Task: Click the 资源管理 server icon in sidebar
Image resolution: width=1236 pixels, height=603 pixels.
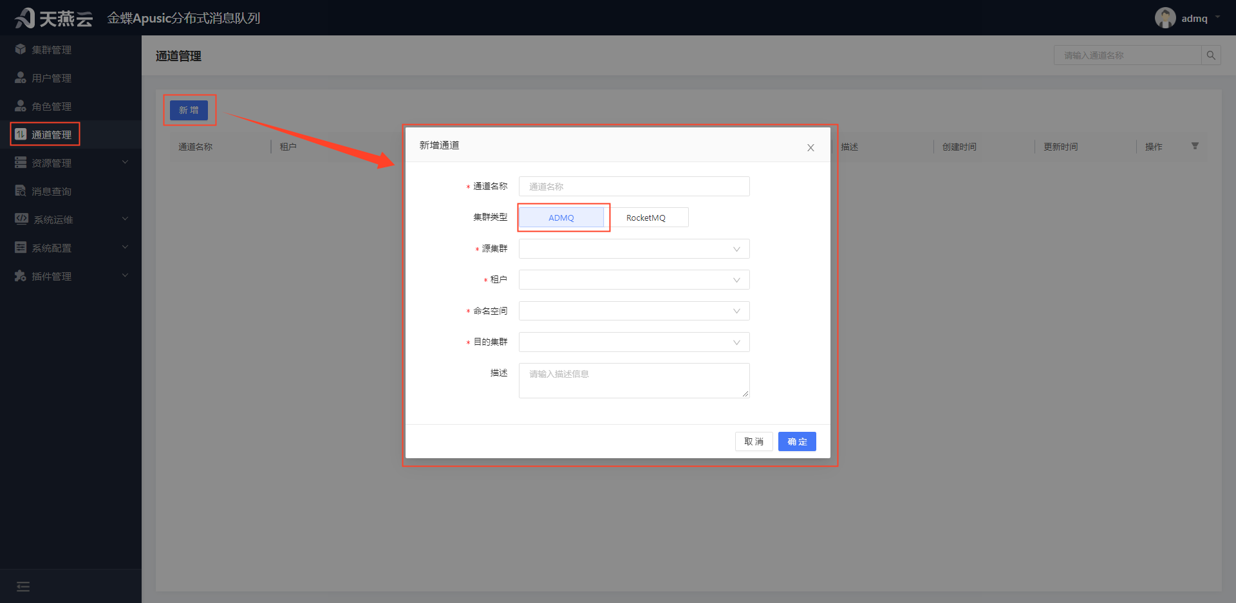Action: point(21,163)
